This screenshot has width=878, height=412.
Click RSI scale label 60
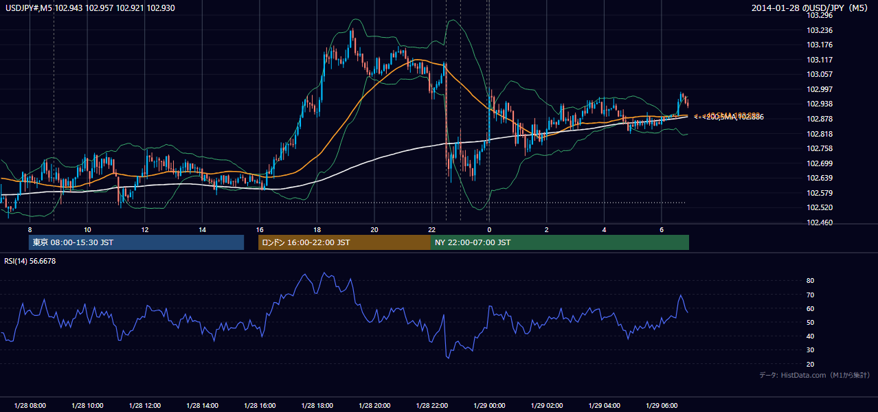(x=811, y=308)
